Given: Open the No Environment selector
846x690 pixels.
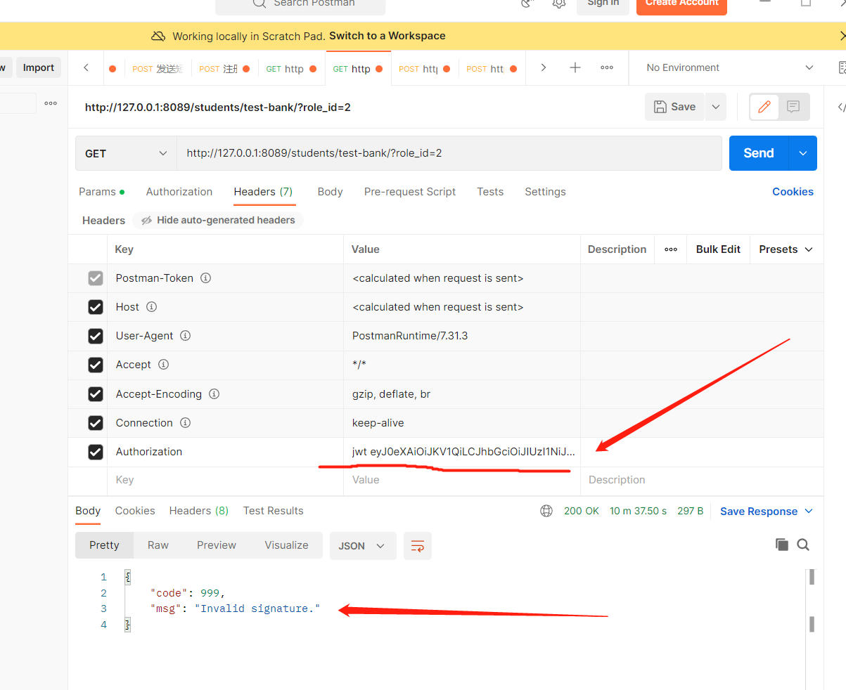Looking at the screenshot, I should coord(729,67).
